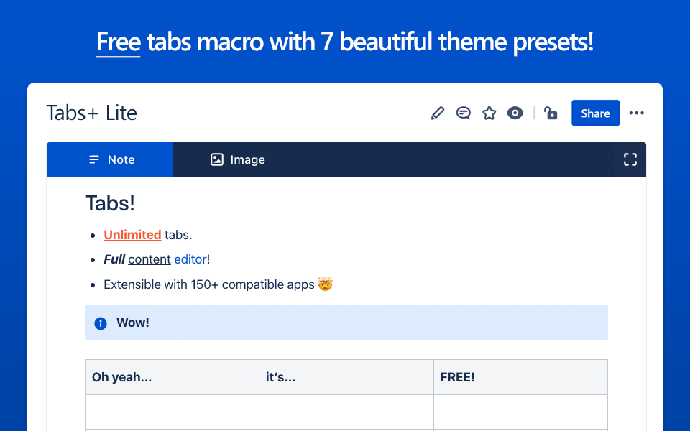Click the lines icon on the Note tab

[94, 159]
